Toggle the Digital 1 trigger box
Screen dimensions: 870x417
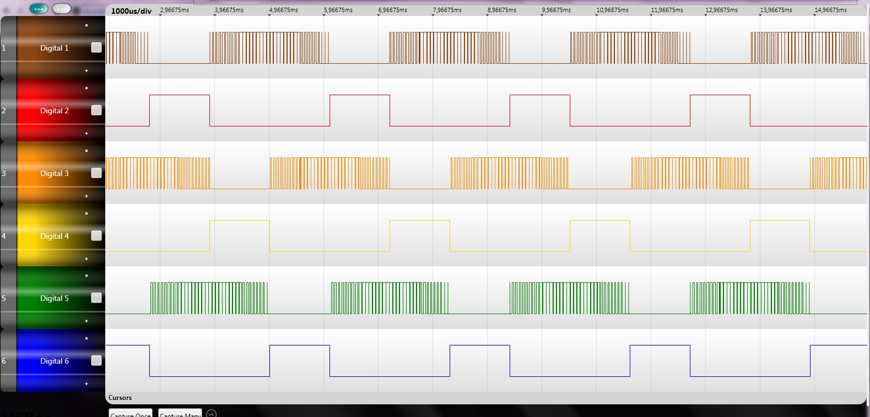coord(96,47)
